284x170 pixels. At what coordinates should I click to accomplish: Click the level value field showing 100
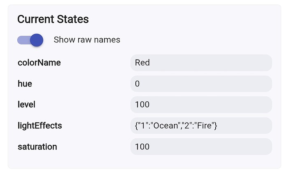pos(201,105)
